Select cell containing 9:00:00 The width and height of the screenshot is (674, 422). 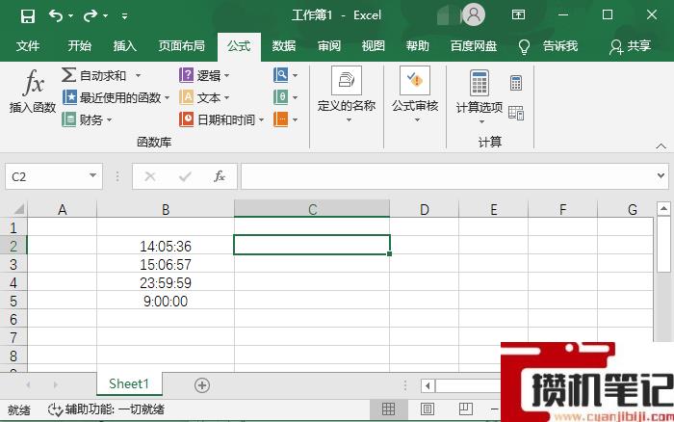tap(166, 302)
